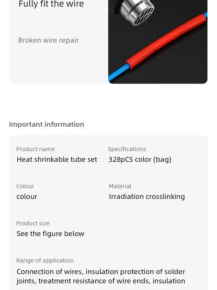The image size is (217, 290).
Task: Click the 'Colour' field label
Action: [25, 186]
